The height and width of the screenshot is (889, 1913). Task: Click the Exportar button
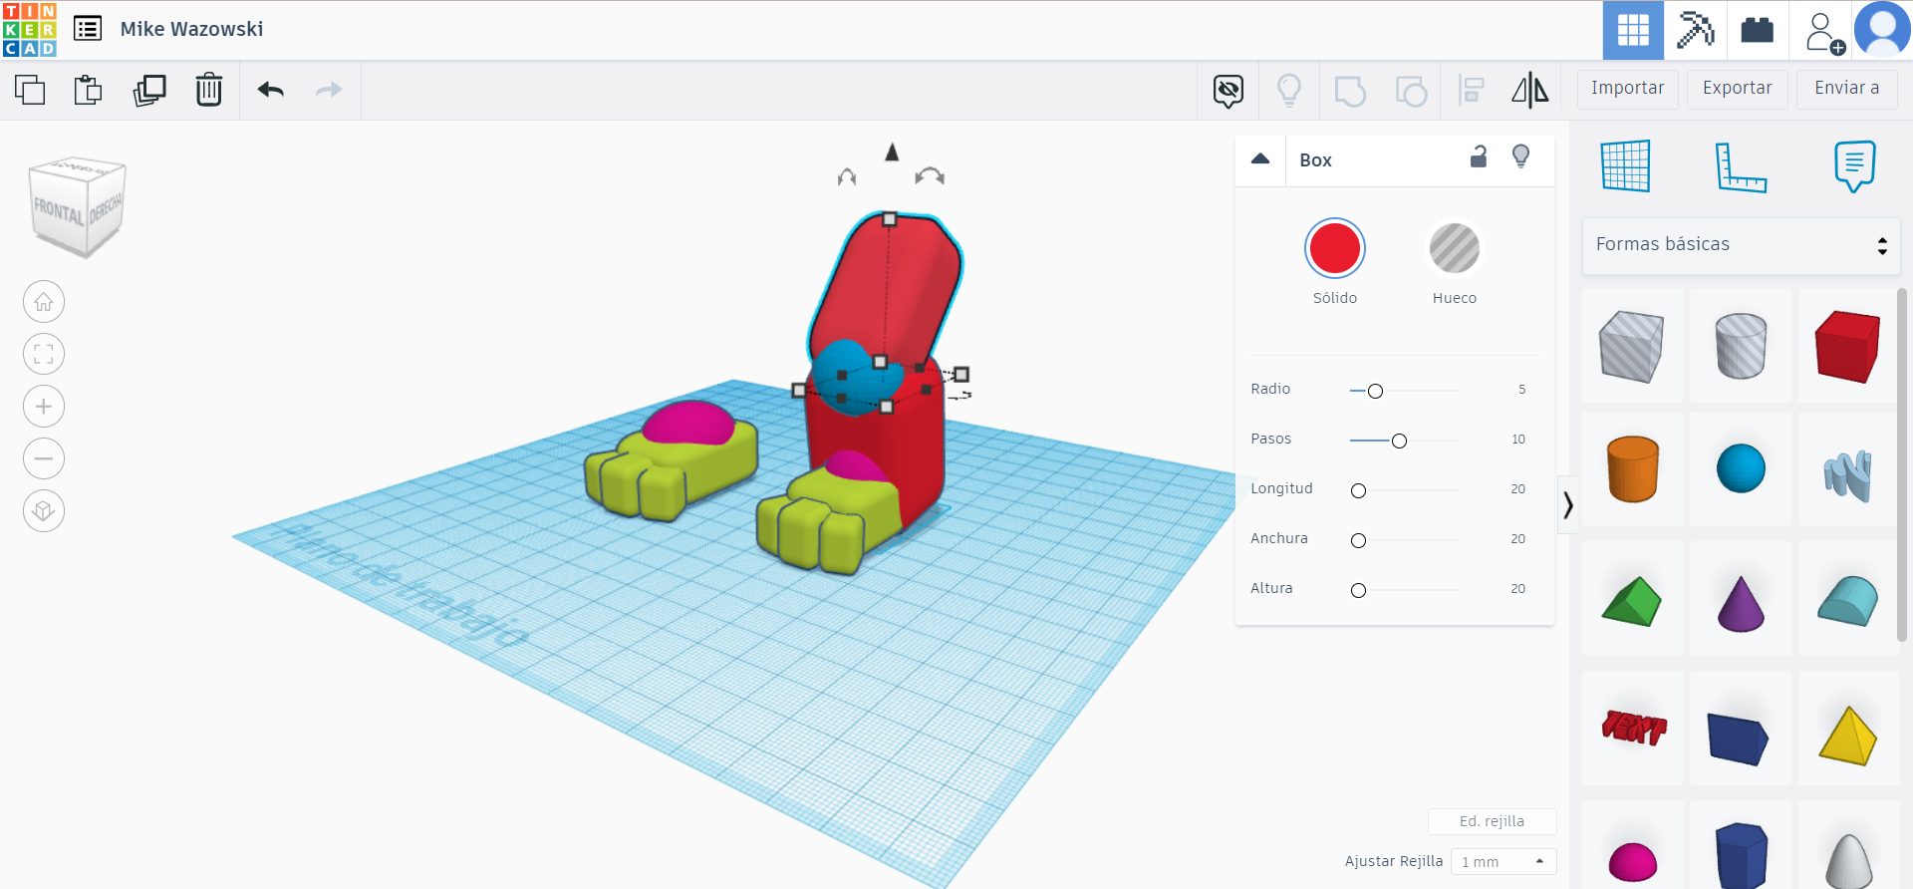click(1738, 89)
